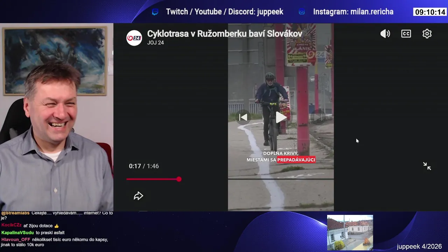
Task: Click the juppeek 4/2026 label
Action: click(419, 246)
